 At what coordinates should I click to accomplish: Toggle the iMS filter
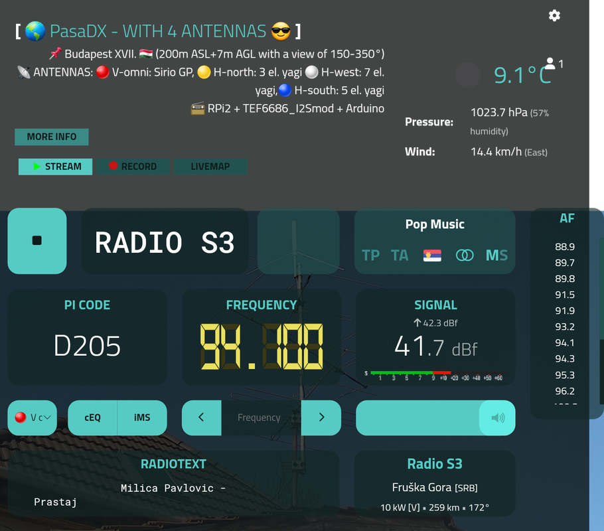click(x=142, y=417)
